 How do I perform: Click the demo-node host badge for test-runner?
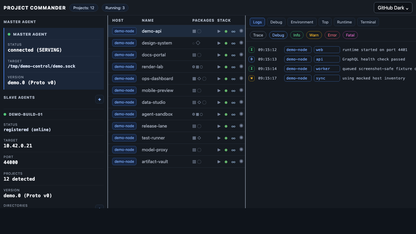(124, 138)
